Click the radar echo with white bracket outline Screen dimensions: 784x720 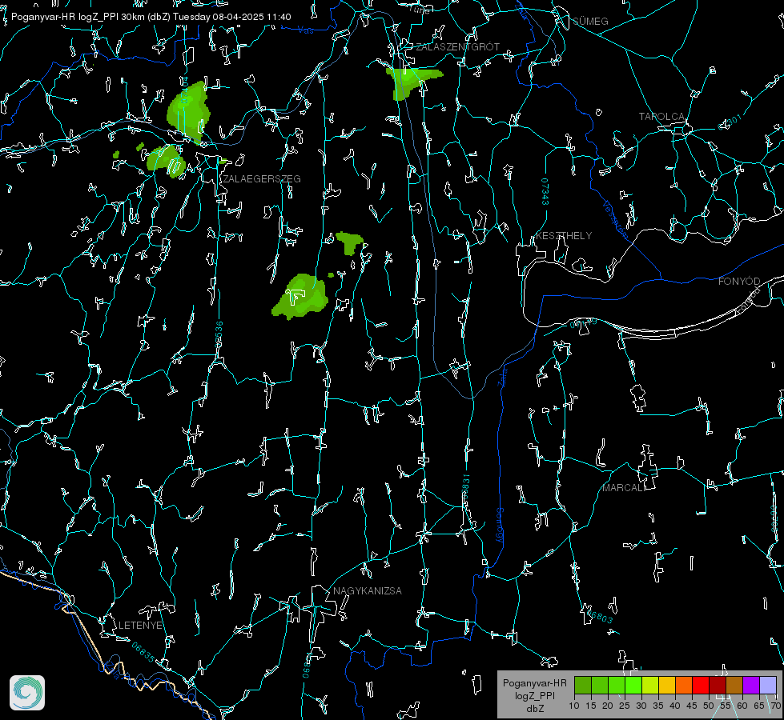pos(300,297)
